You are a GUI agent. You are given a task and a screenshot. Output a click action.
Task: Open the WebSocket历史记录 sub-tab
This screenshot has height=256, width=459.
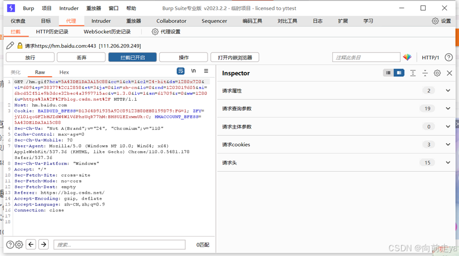[x=107, y=32]
